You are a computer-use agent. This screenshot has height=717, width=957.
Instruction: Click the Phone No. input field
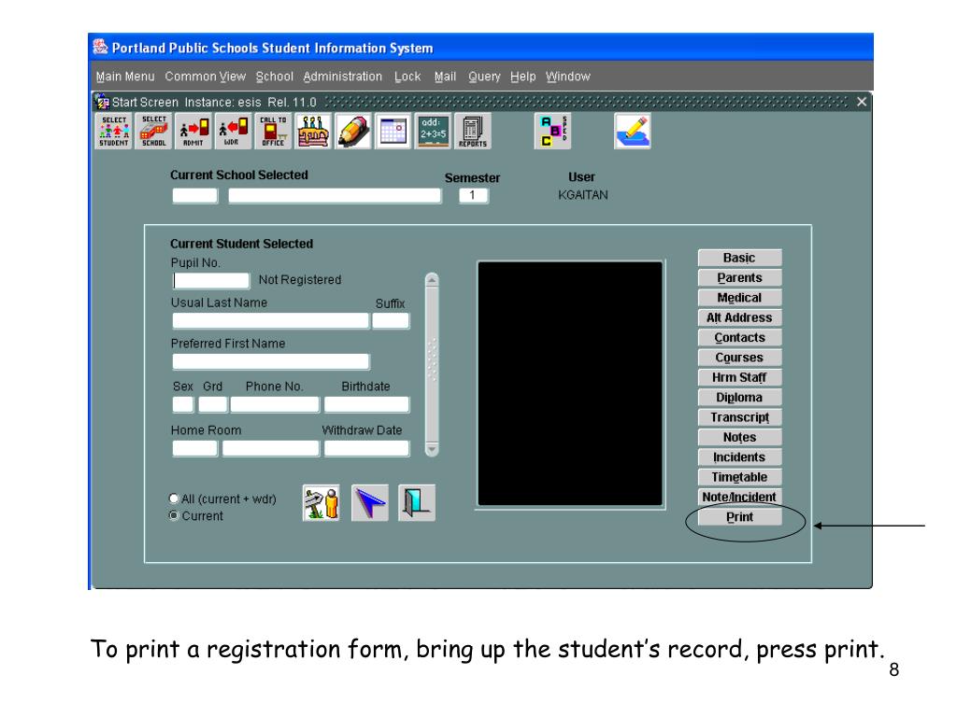[275, 404]
